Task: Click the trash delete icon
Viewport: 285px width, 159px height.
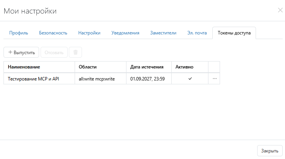Action: 75,52
